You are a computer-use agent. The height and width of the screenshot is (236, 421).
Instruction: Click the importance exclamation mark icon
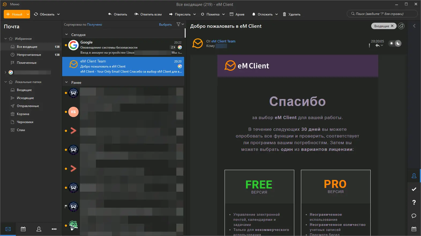point(370,45)
